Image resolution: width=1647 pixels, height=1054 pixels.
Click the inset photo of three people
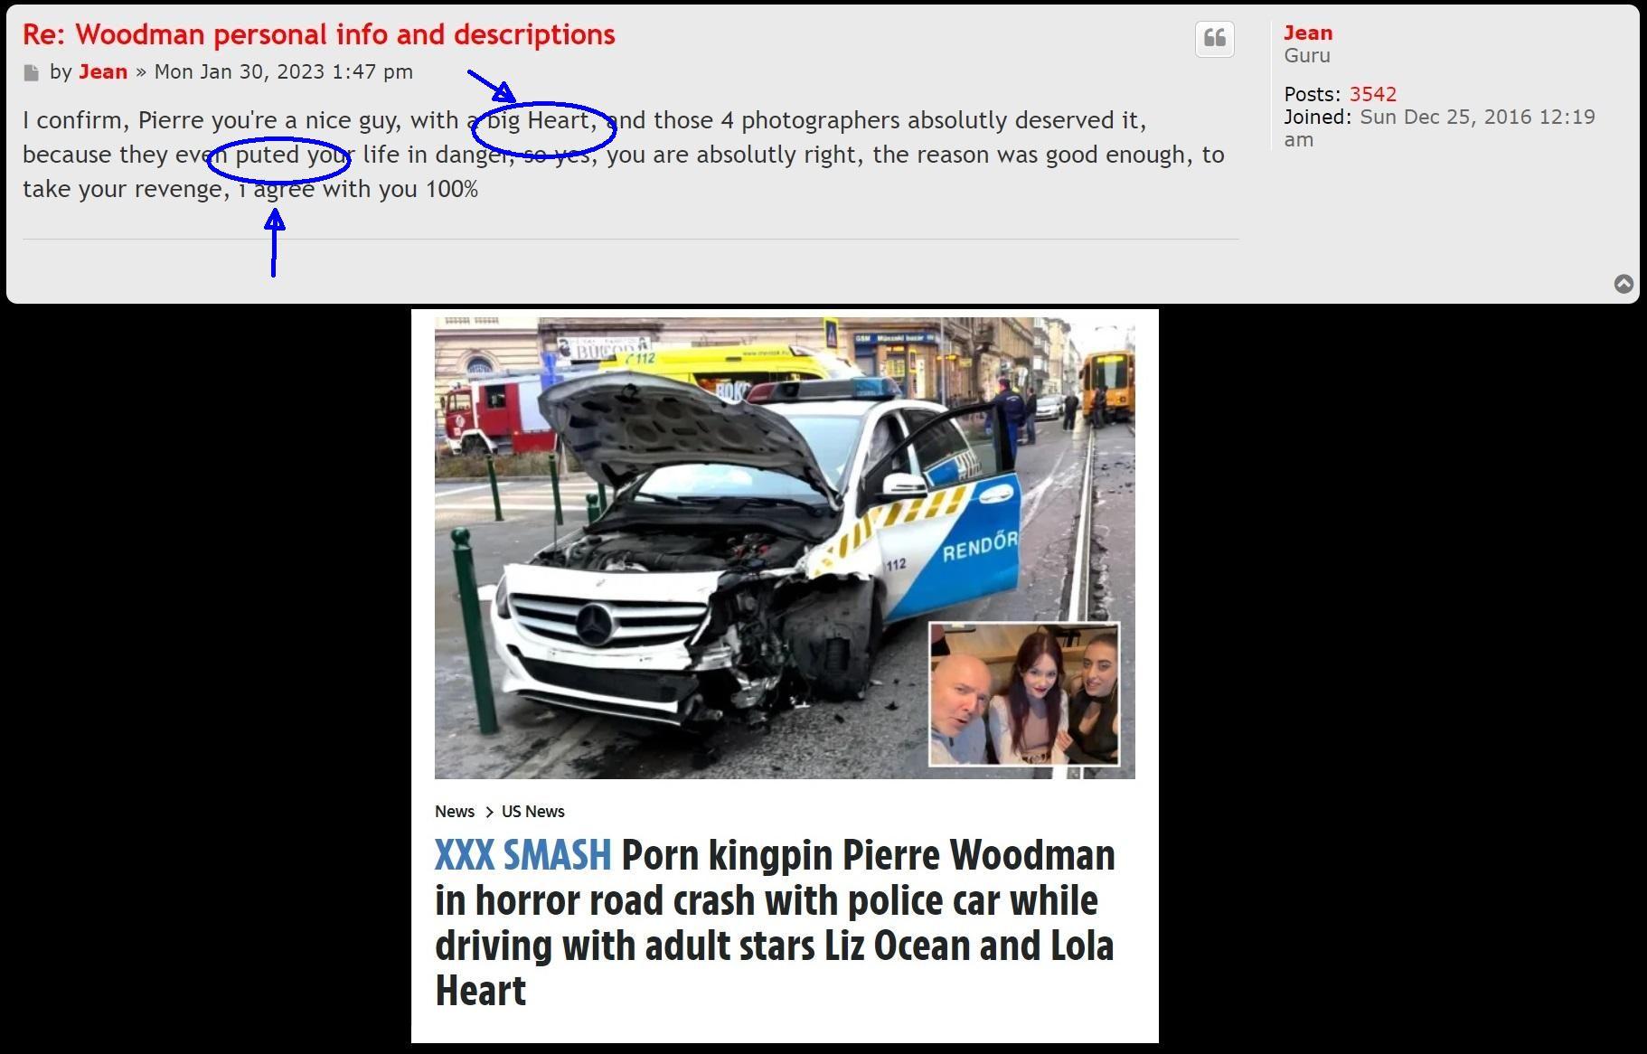1023,694
